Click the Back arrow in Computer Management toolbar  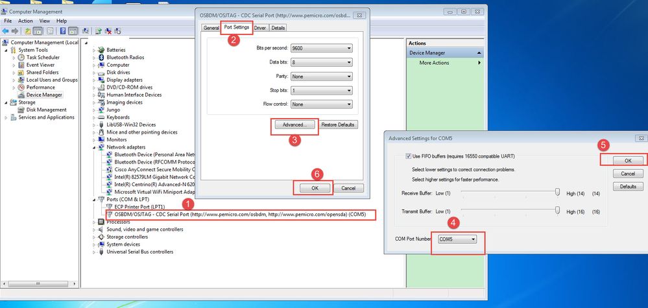(5, 31)
